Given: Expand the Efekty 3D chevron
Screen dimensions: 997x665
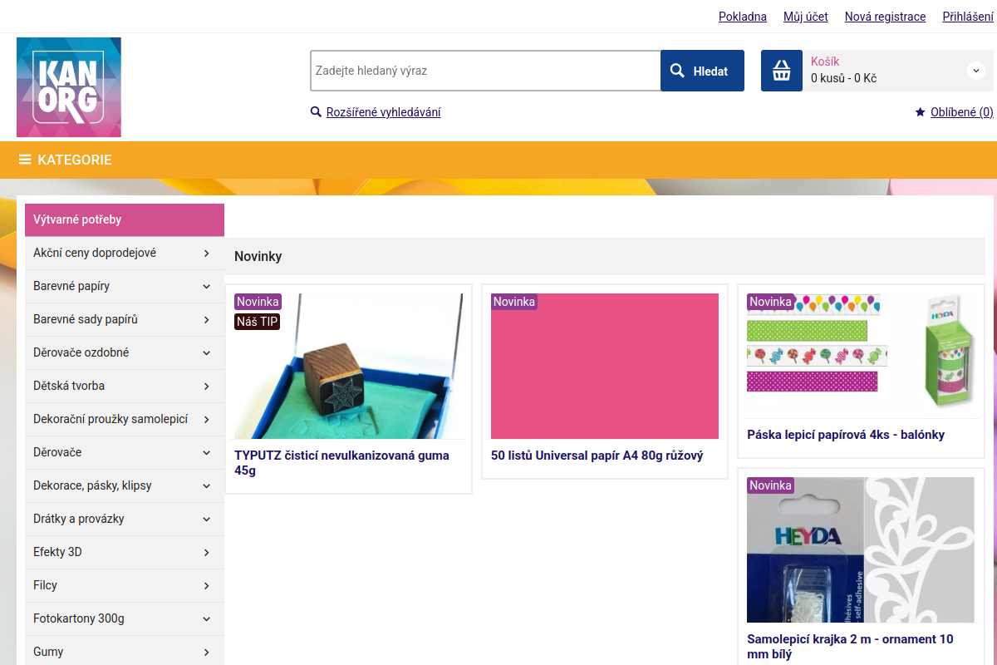Looking at the screenshot, I should click(x=207, y=552).
